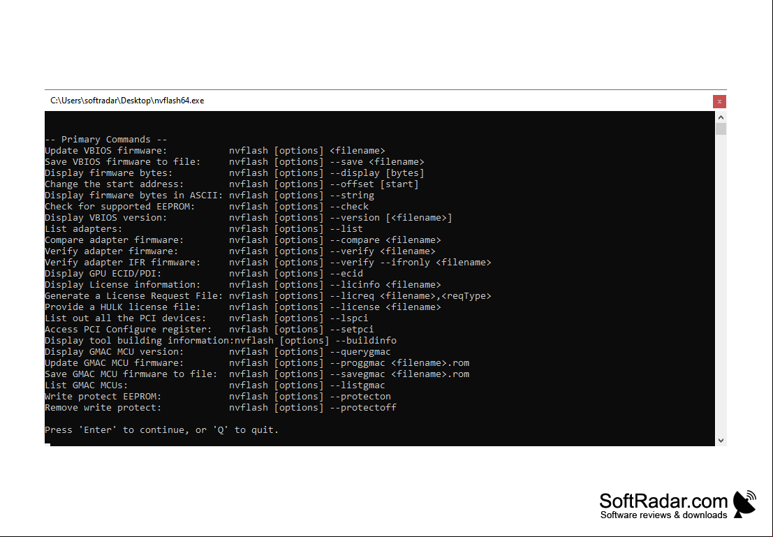Click 'Check for supported EEPROM:' text
Viewport: 773px width, 537px height.
tap(120, 207)
